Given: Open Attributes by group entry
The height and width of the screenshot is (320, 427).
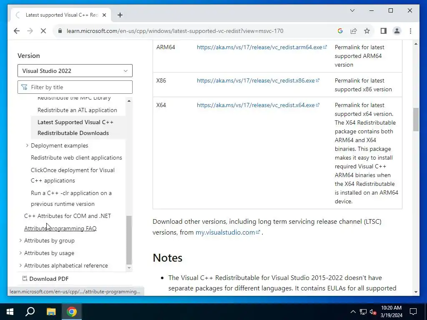Looking at the screenshot, I should (x=49, y=240).
